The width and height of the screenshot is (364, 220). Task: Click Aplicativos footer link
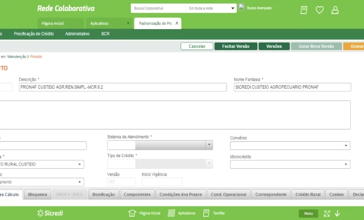187,213
